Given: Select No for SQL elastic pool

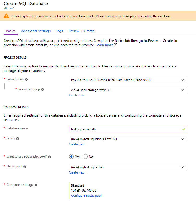Looking at the screenshot, I should pyautogui.click(x=85, y=157).
